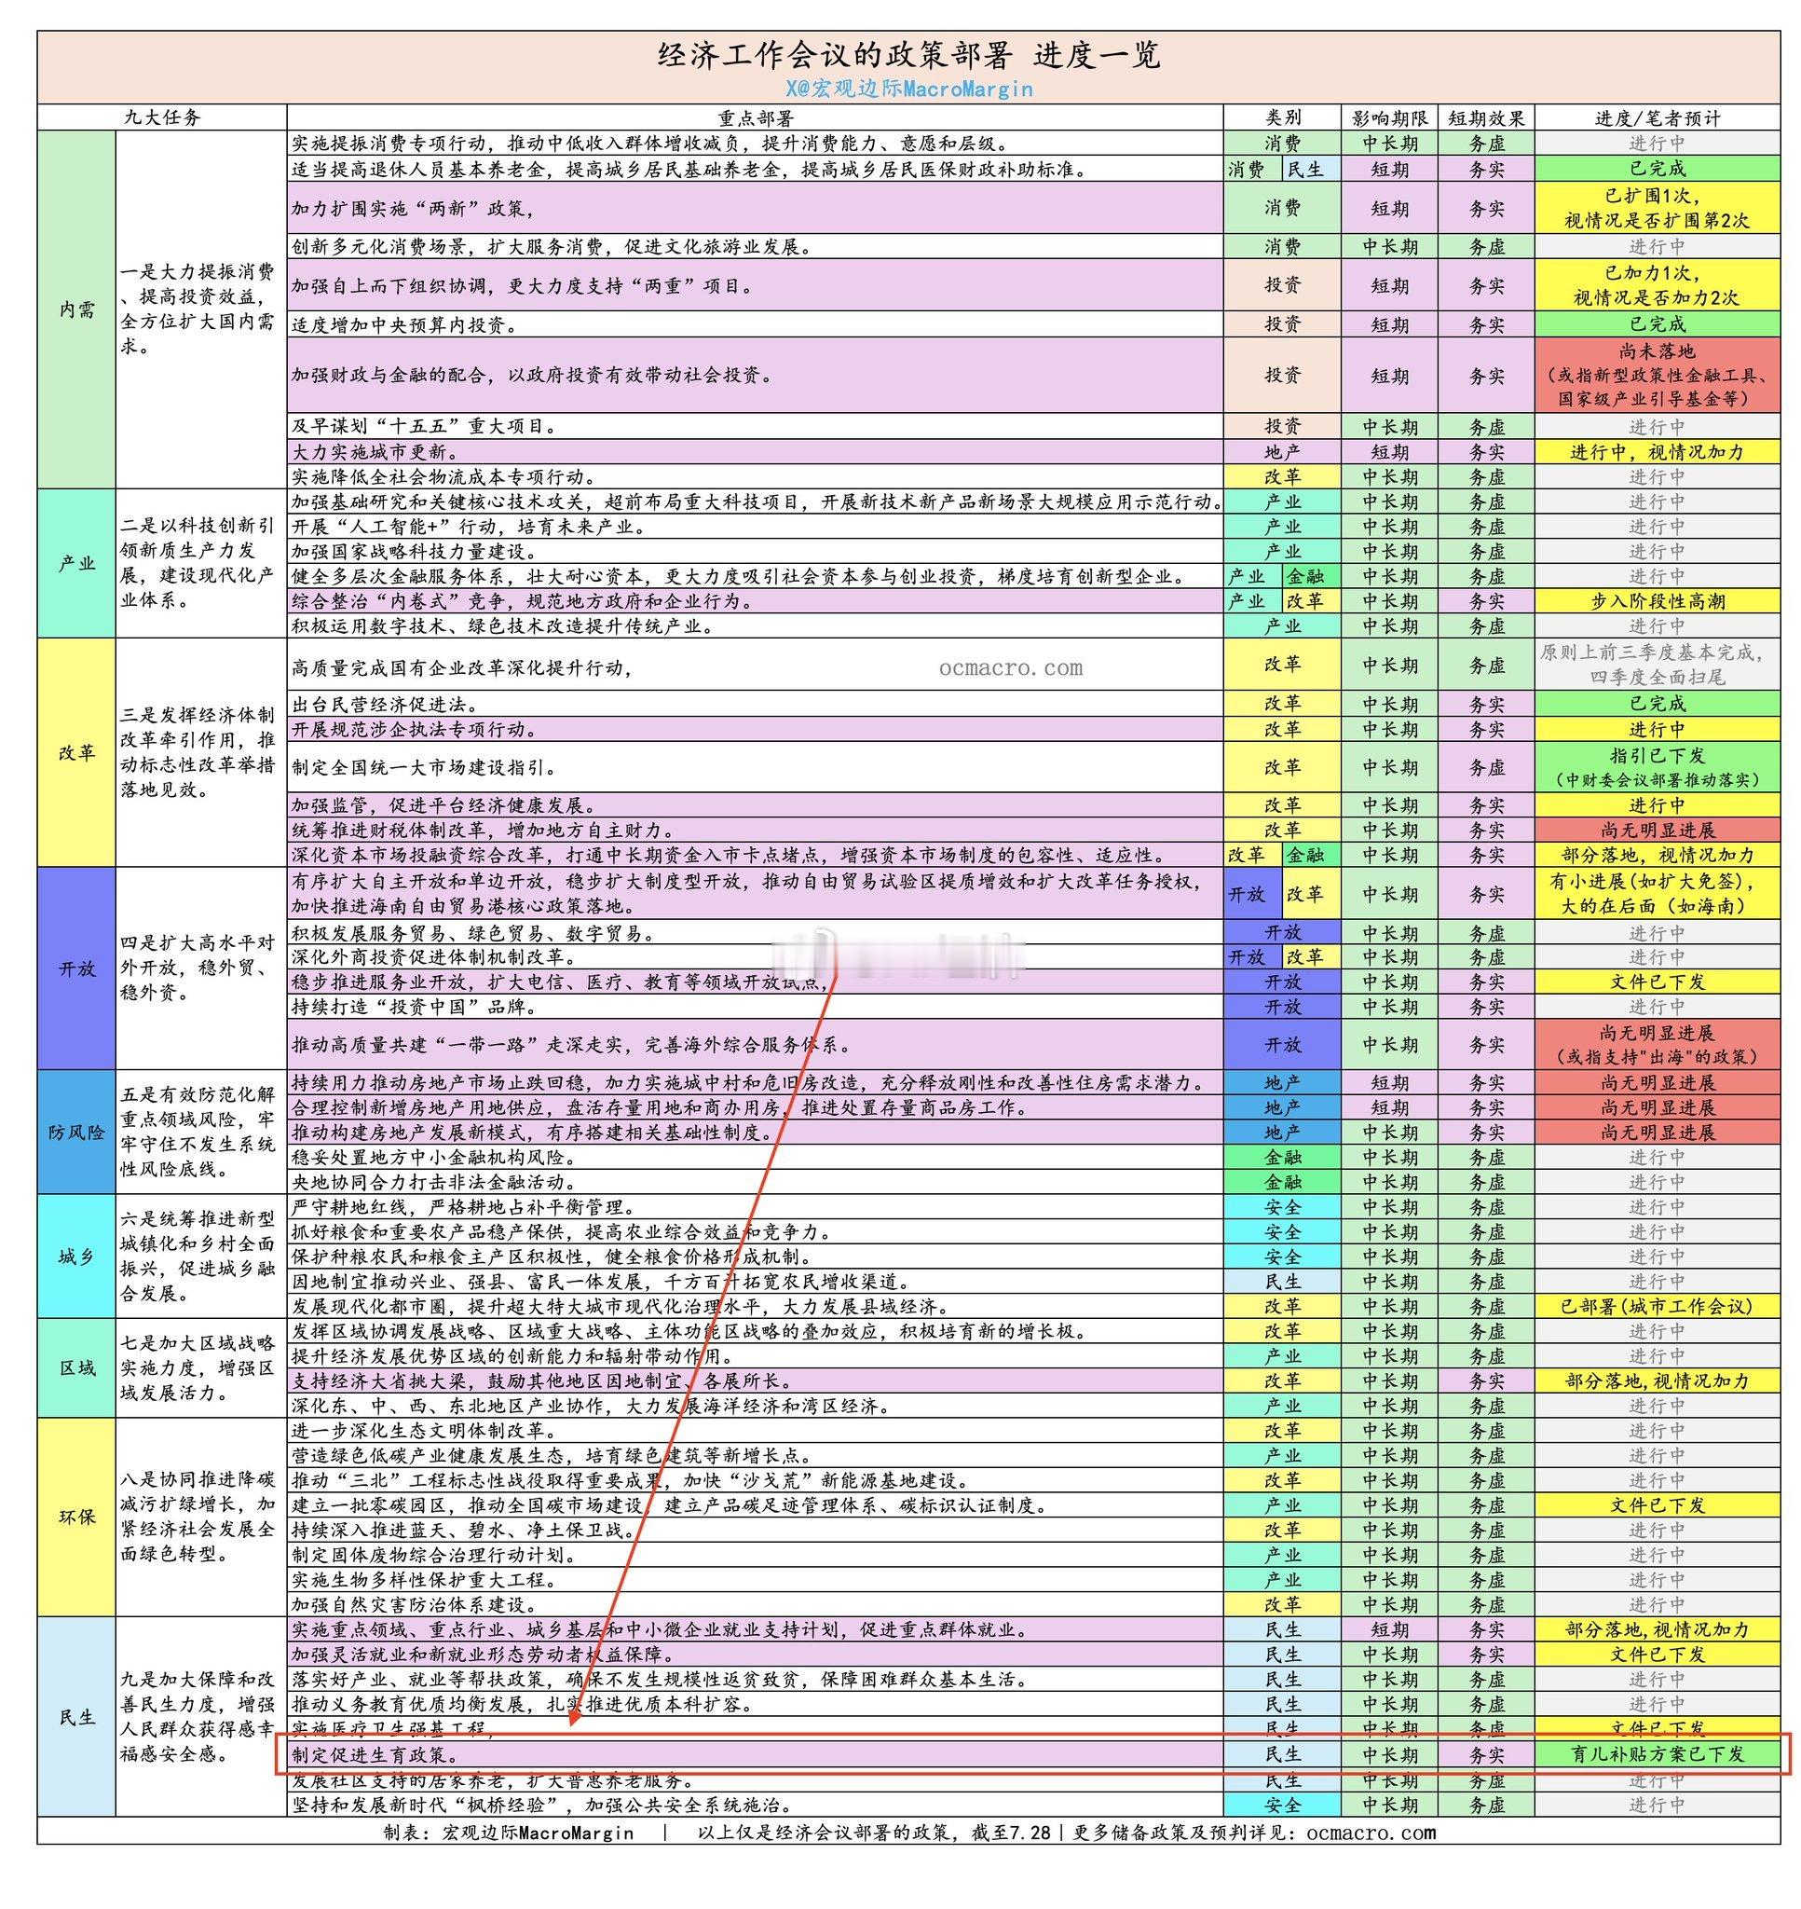Viewport: 1801px width, 1909px height.
Task: Click the status "原则上前三季度基本完成，四季度全面扫尾"
Action: 1657,665
